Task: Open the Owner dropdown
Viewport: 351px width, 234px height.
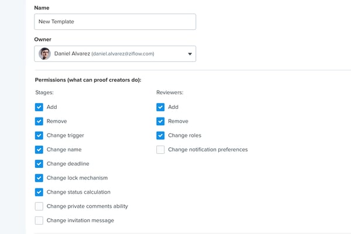Action: (x=115, y=54)
